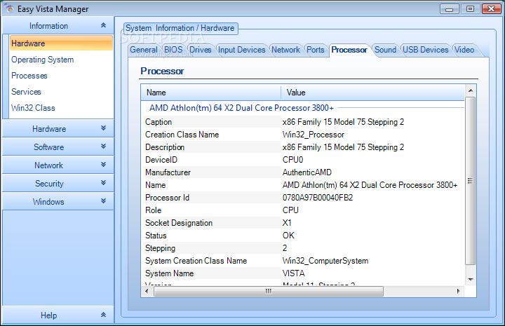The image size is (505, 326).
Task: Open the Services item
Action: point(26,92)
